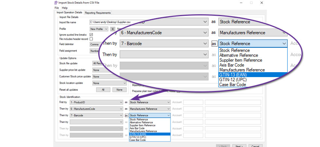Expand the 6 - ManufacturersCode field dropdown
Viewport: 320px width, 147px height.
[96, 109]
